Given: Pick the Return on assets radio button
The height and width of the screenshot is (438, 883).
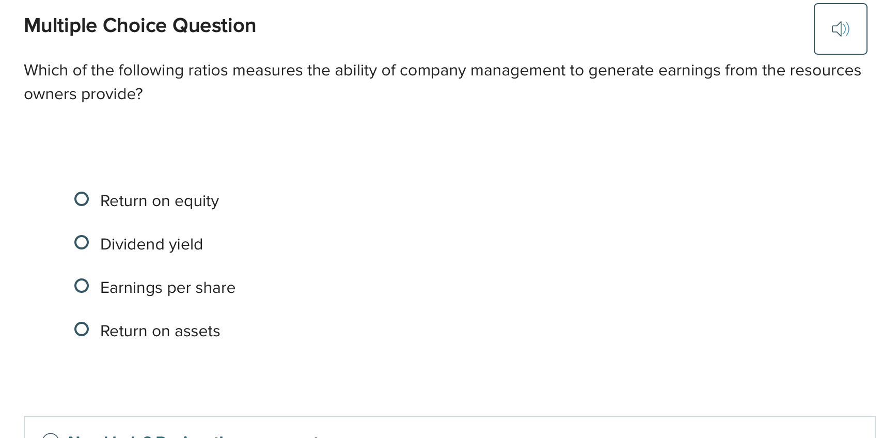Looking at the screenshot, I should click(x=82, y=330).
